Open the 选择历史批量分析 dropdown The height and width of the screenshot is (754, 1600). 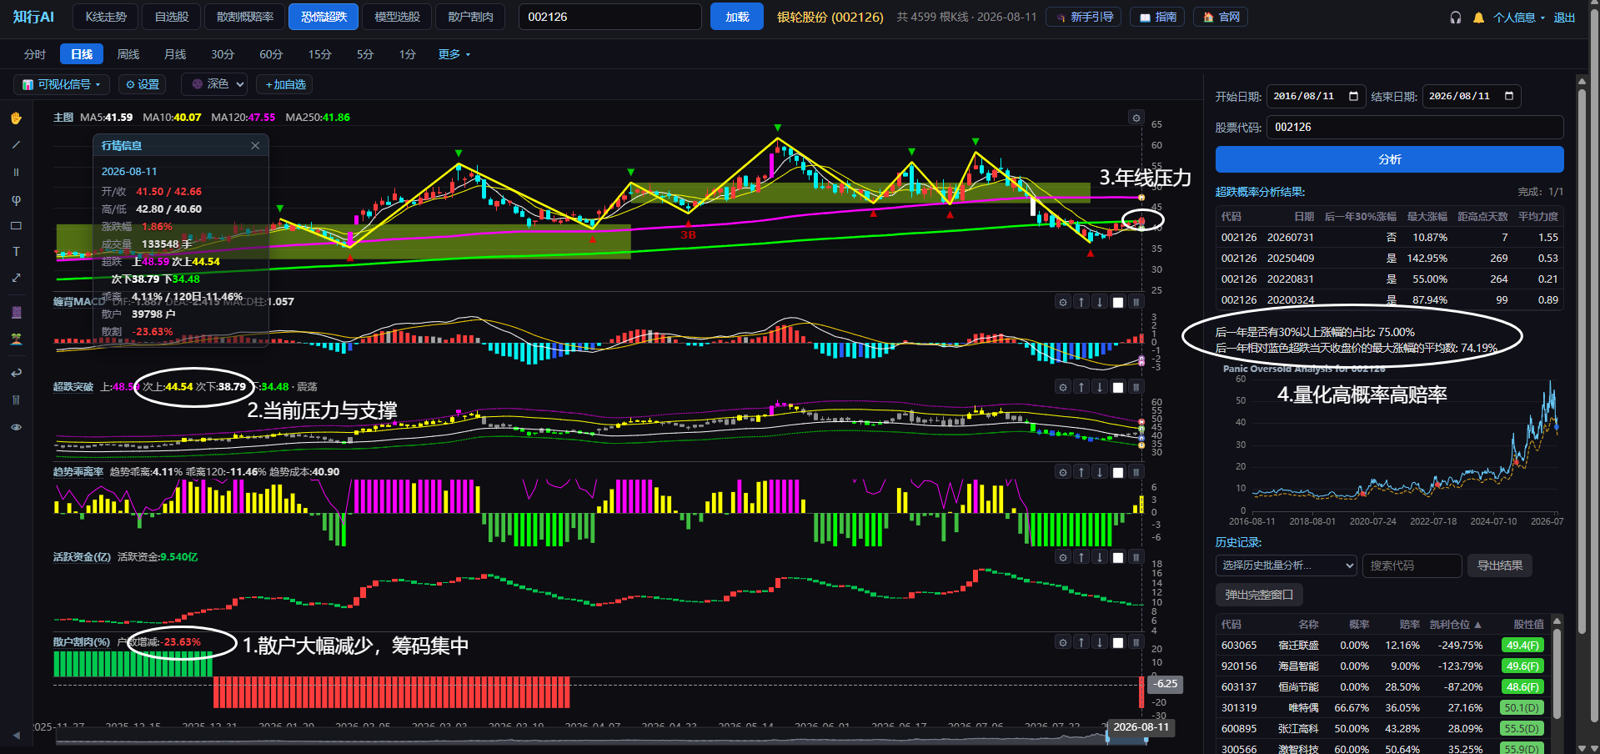(1287, 565)
